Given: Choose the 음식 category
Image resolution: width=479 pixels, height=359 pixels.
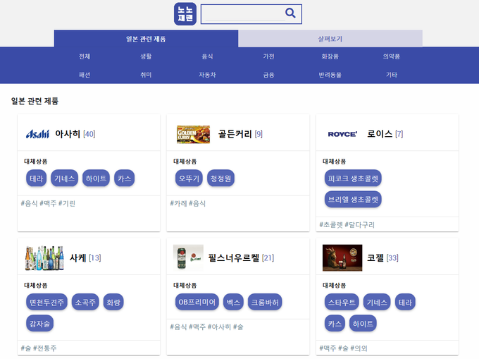Looking at the screenshot, I should pyautogui.click(x=207, y=56).
